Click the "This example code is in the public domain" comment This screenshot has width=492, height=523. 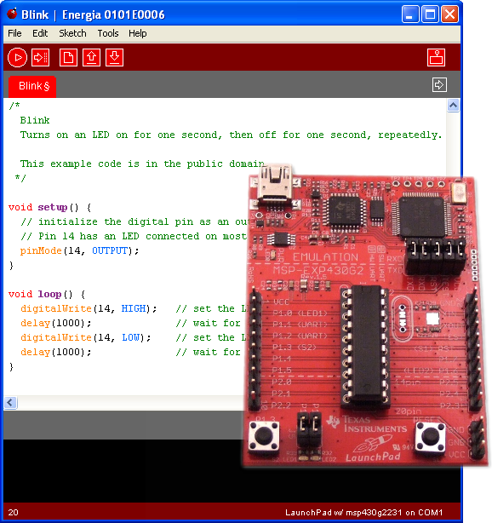click(x=142, y=164)
